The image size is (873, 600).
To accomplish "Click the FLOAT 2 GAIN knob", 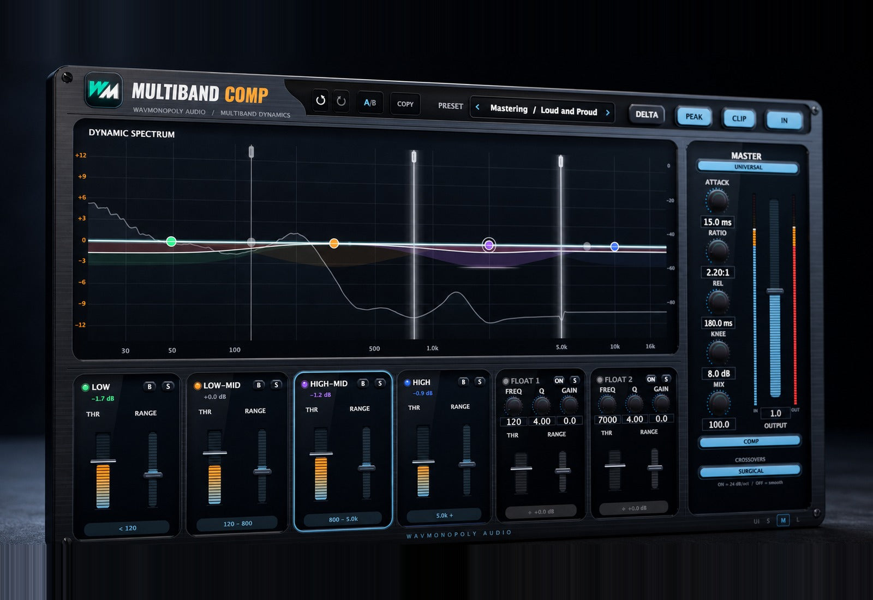I will [x=661, y=403].
